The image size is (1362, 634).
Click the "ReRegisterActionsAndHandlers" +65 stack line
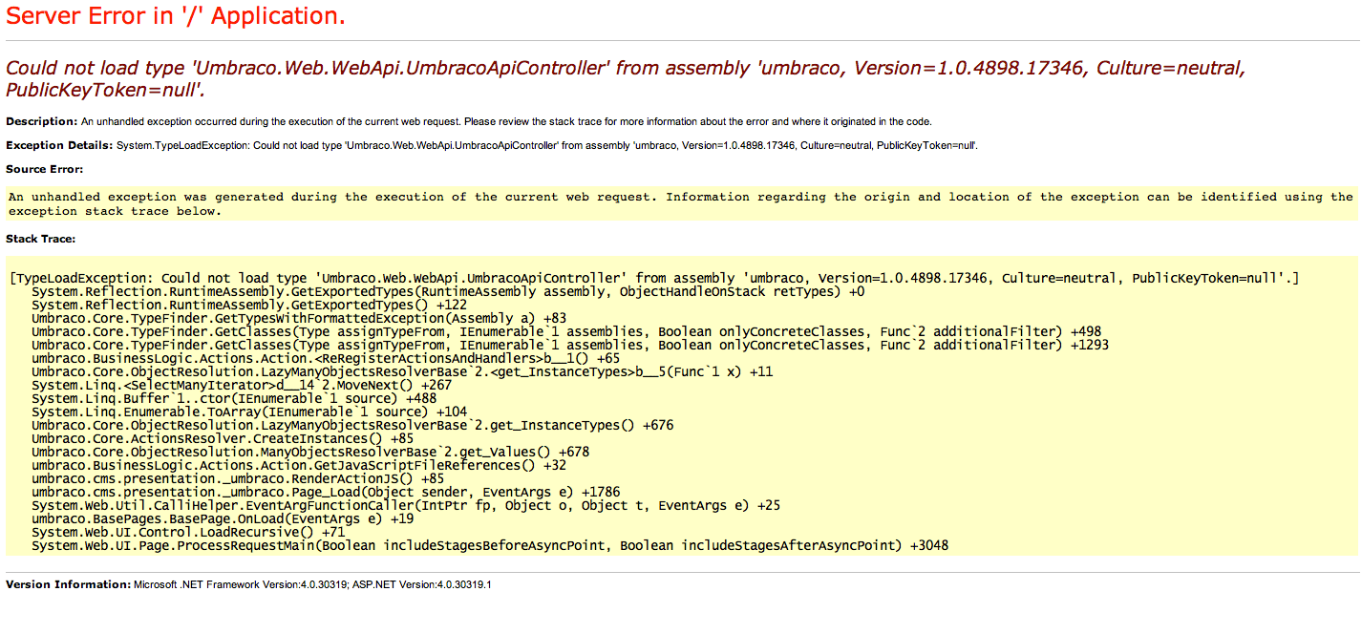pyautogui.click(x=326, y=358)
